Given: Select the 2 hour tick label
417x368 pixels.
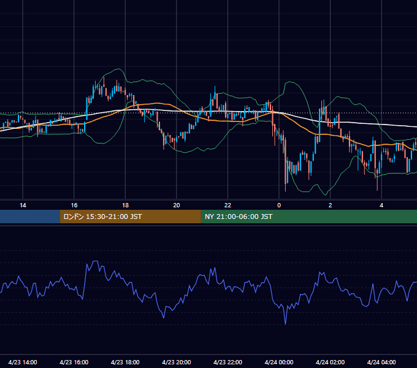Looking at the screenshot, I should tap(331, 205).
